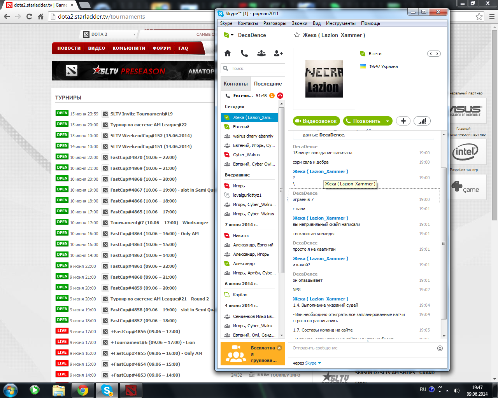Click the Intel sponsor logo
Viewport: 498px width, 398px height.
pos(466,152)
